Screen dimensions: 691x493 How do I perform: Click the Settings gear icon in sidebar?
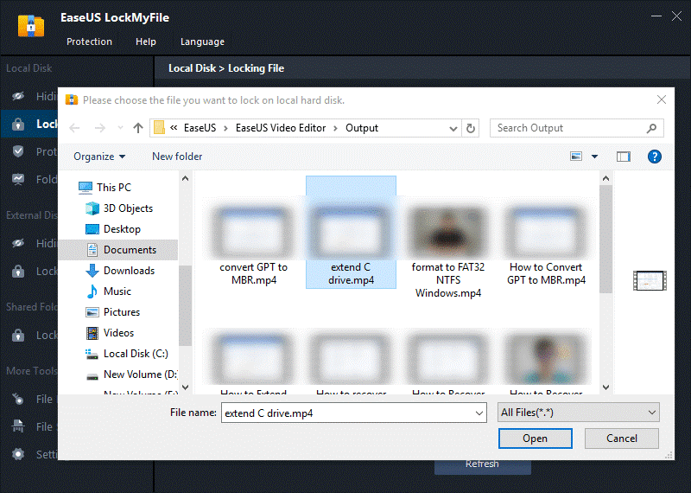click(x=18, y=454)
